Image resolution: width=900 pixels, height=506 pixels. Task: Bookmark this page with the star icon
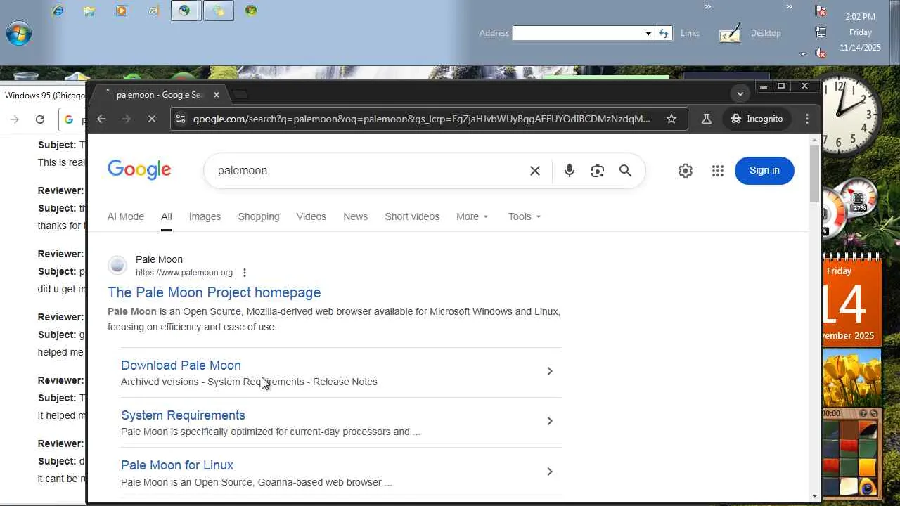671,119
